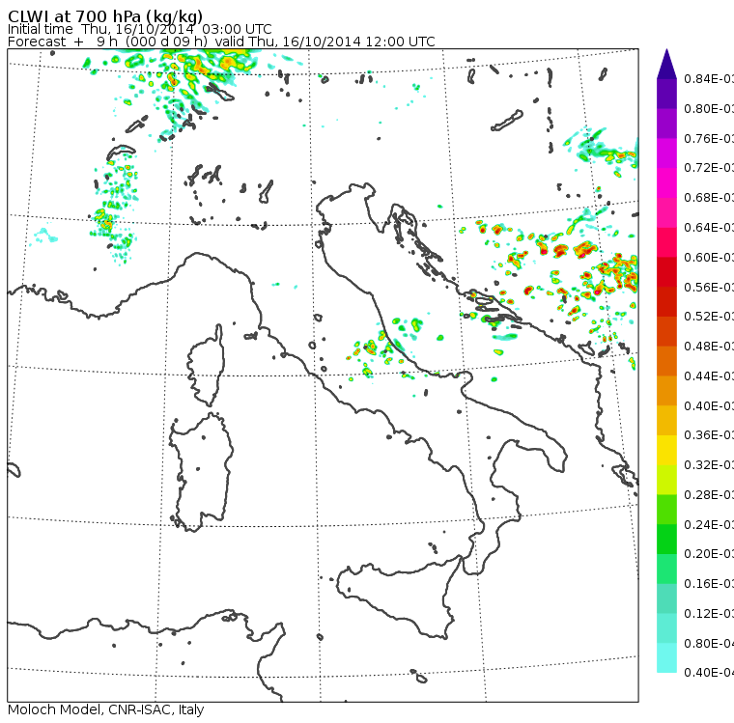The height and width of the screenshot is (723, 734).
Task: Select the yellow swatch between 0.32E-03 and 0.36E-03
Action: click(666, 450)
